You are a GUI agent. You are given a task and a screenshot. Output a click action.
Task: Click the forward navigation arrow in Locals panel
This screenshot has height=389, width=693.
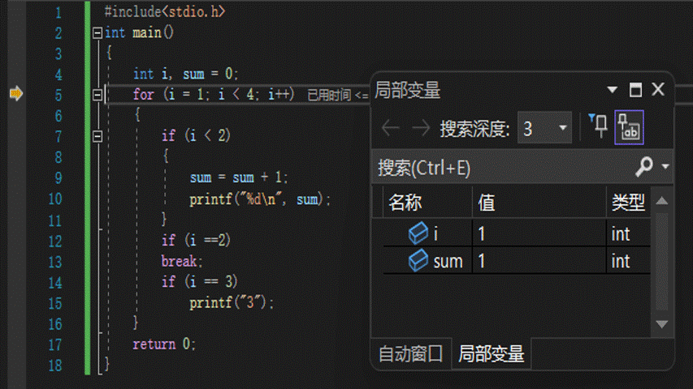click(420, 128)
